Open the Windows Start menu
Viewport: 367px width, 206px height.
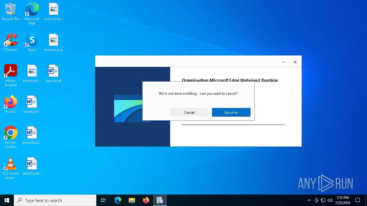coord(7,200)
